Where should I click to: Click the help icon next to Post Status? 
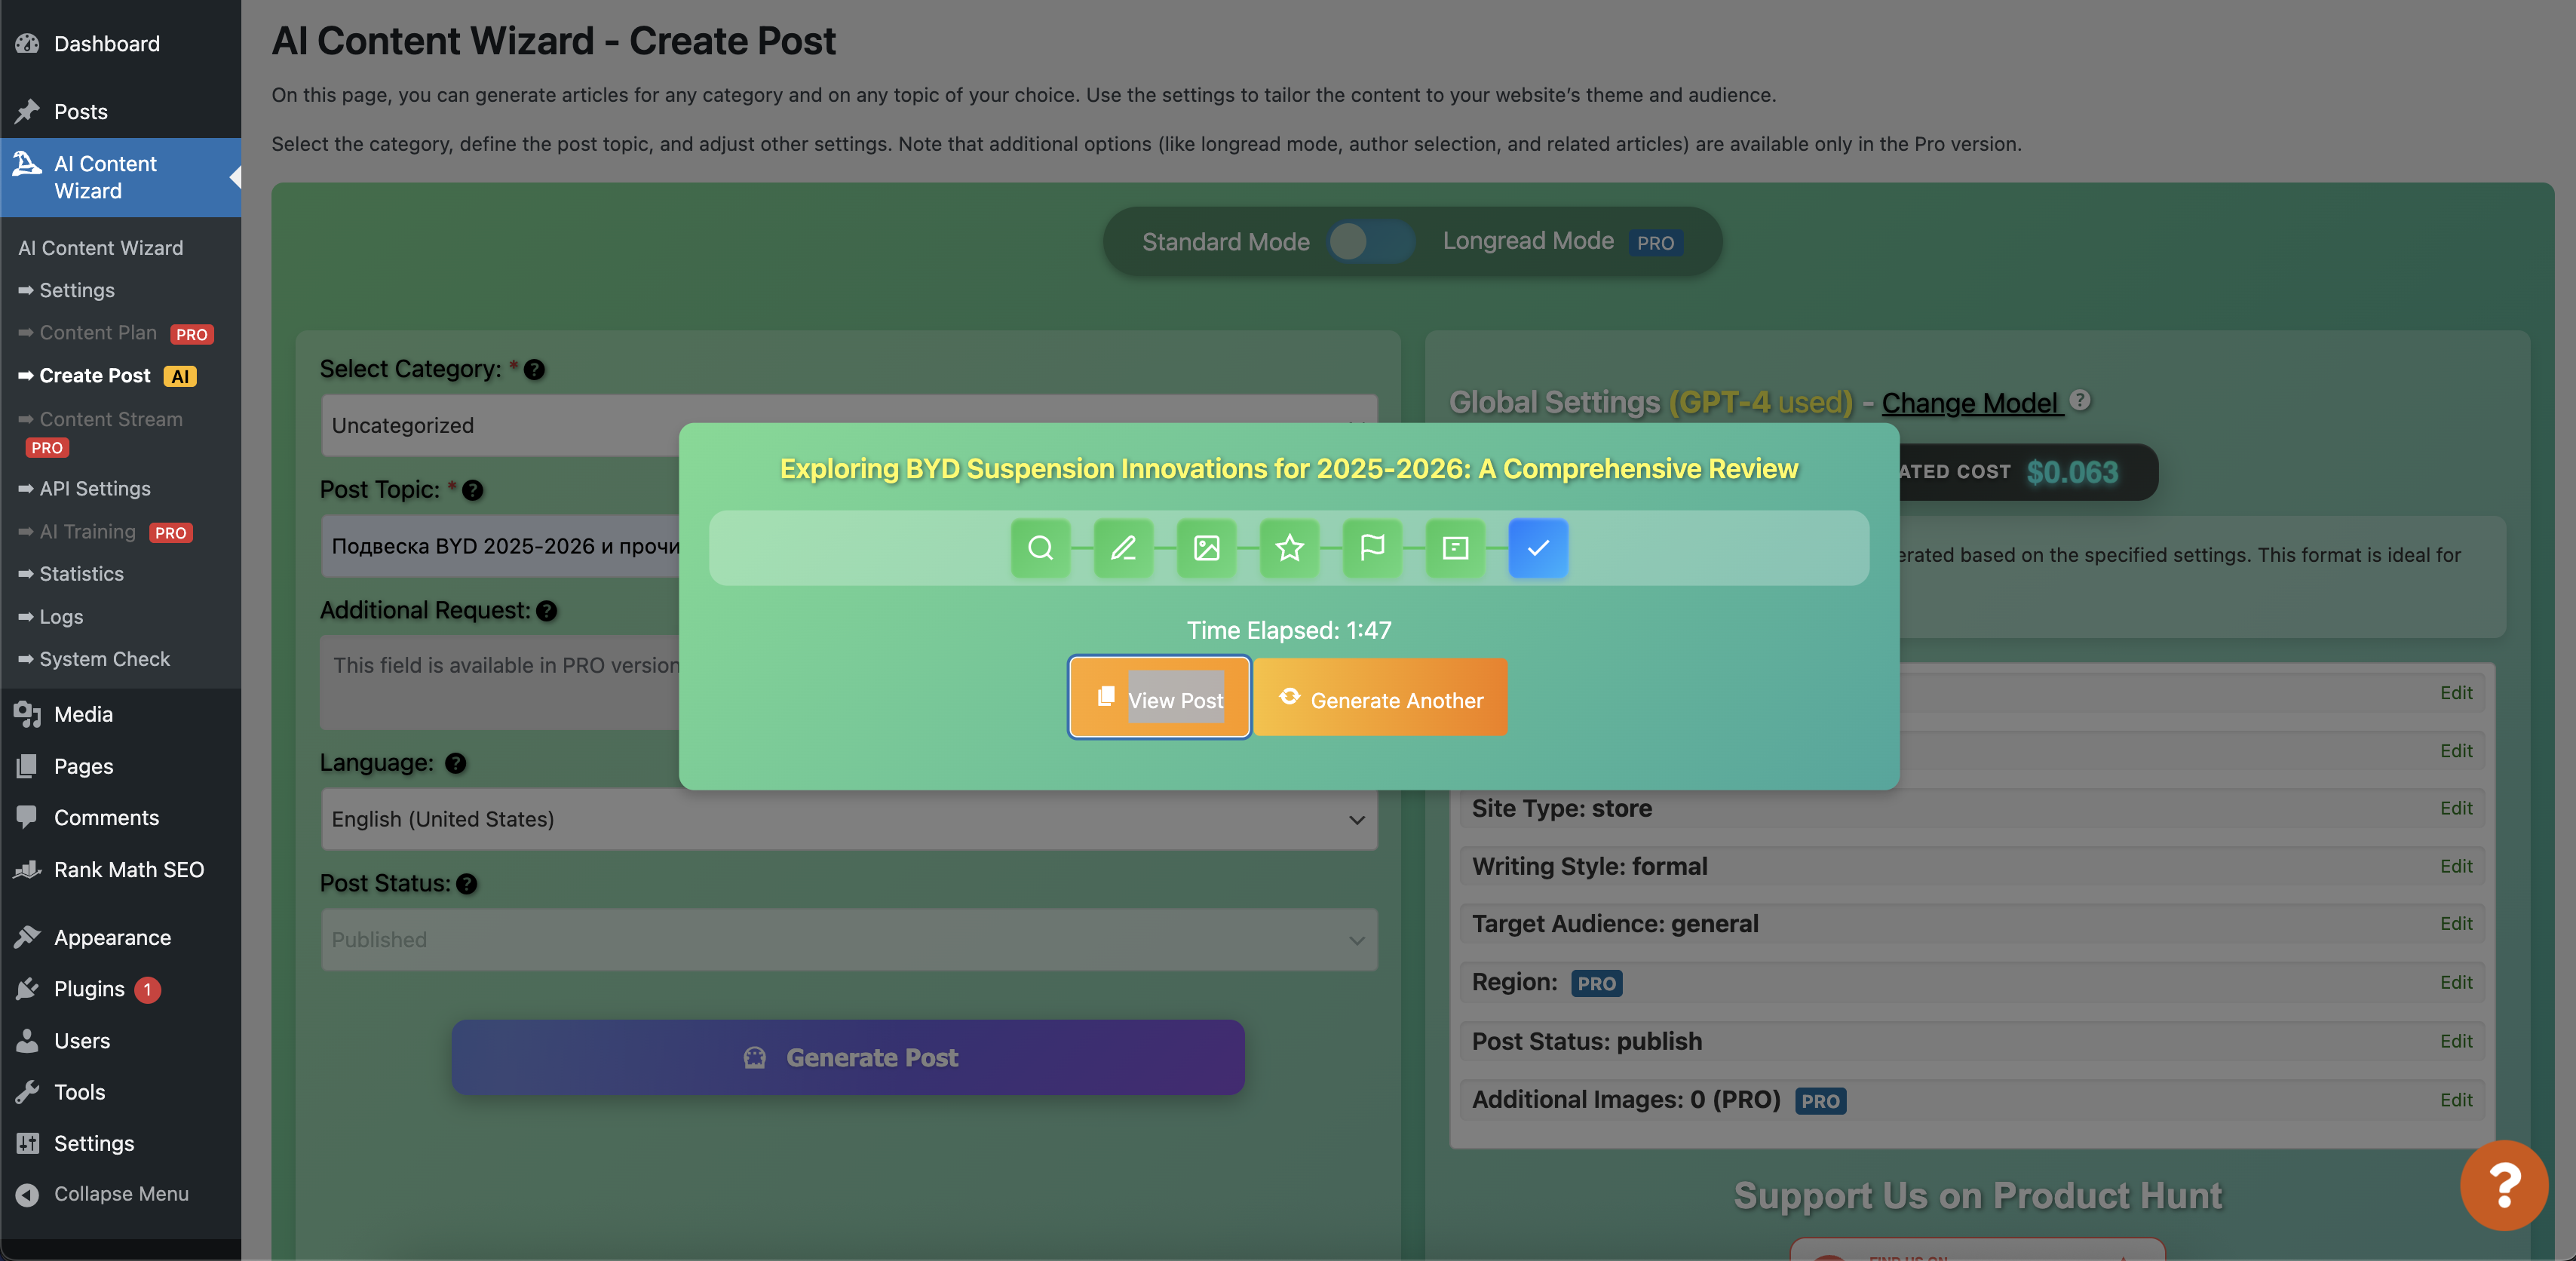click(x=466, y=884)
